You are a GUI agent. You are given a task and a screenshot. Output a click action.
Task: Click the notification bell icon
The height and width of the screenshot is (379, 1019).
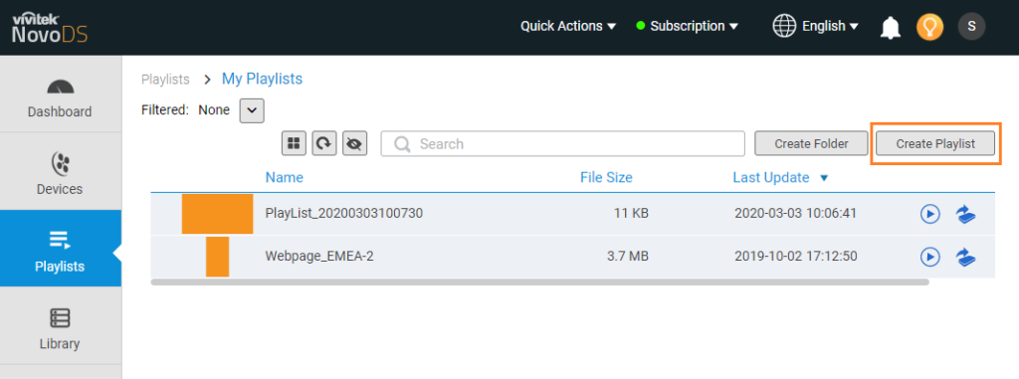pyautogui.click(x=891, y=27)
